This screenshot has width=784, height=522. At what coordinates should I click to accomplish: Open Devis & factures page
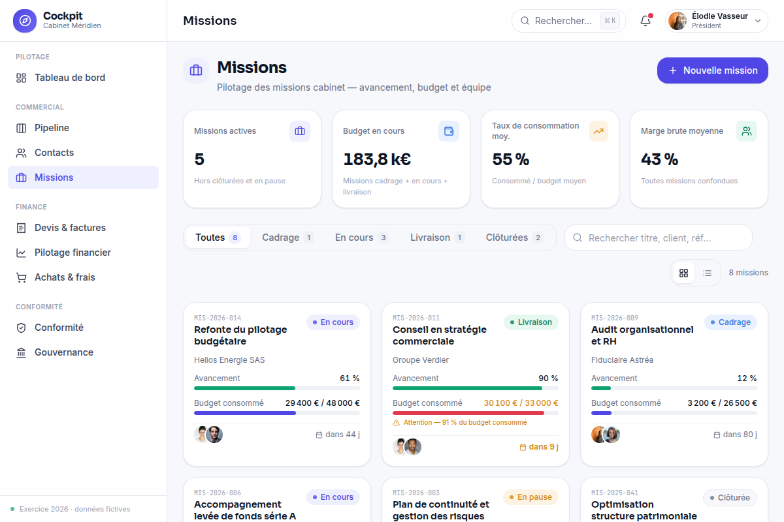[83, 228]
